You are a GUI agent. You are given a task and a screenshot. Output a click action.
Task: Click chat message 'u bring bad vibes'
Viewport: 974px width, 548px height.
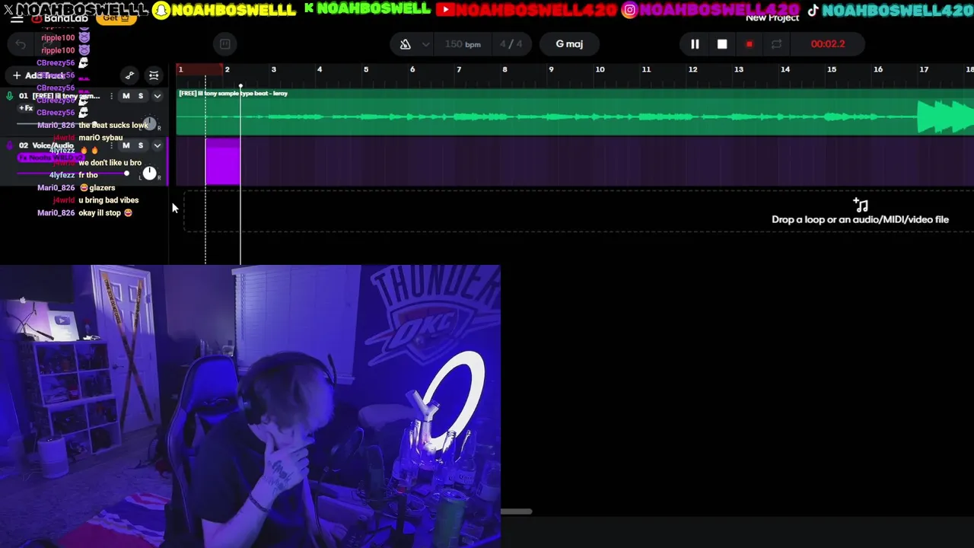[x=109, y=200]
